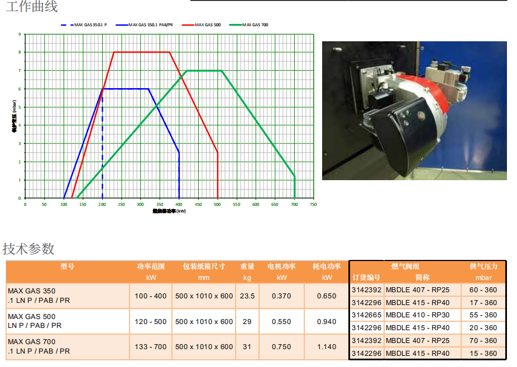Click the '15 - 360' supply pressure cell
The image size is (517, 367).
484,353
